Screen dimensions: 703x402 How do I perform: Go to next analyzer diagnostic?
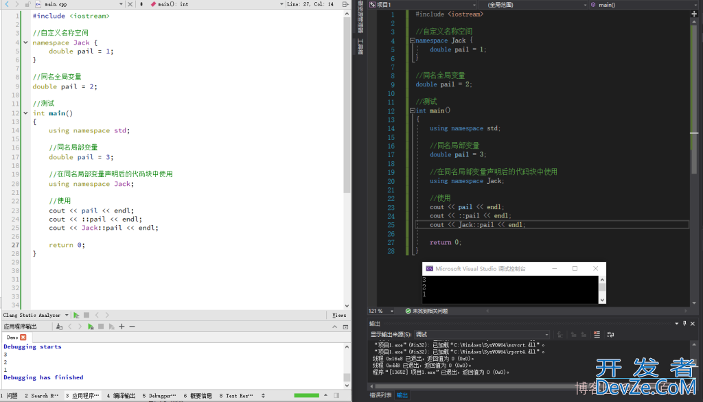tap(106, 315)
